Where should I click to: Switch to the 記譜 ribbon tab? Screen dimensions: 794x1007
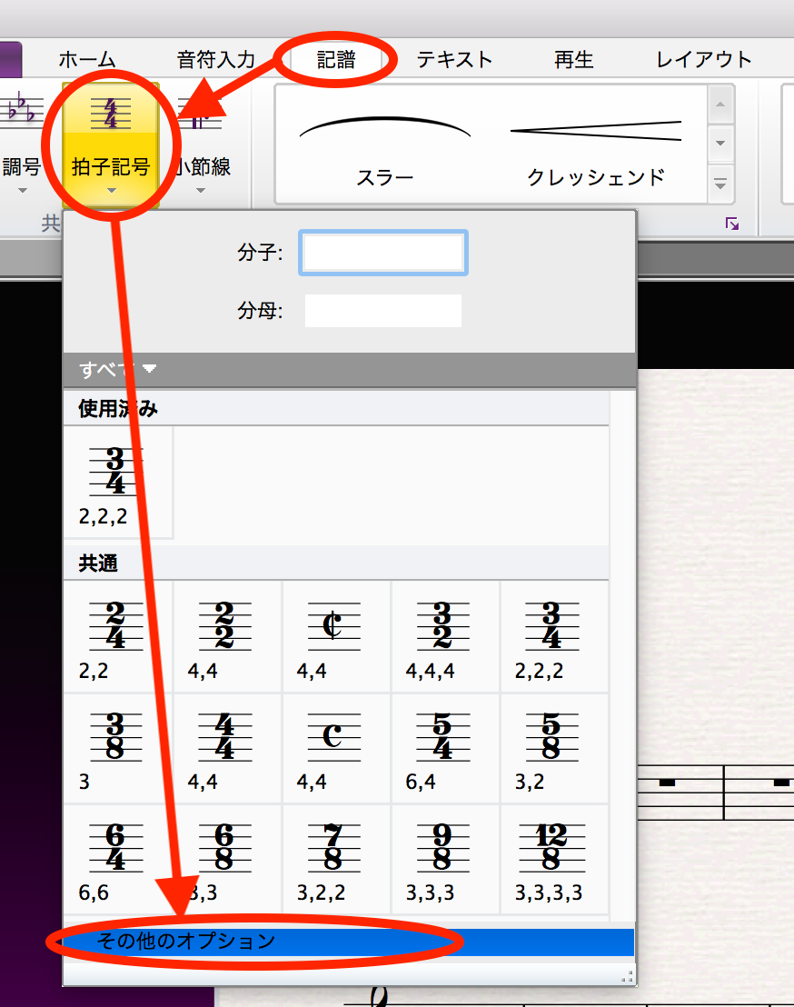pos(336,60)
